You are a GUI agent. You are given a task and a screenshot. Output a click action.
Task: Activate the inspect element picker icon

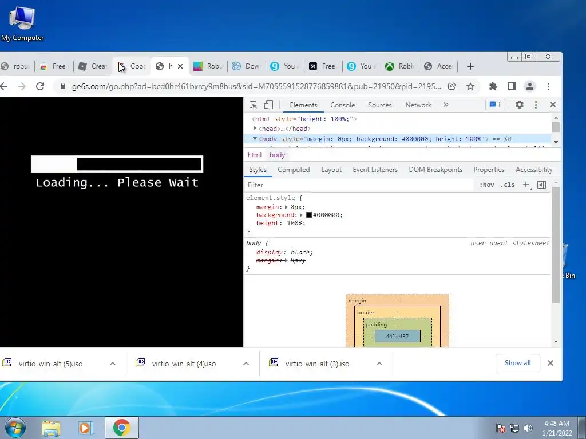click(x=253, y=105)
